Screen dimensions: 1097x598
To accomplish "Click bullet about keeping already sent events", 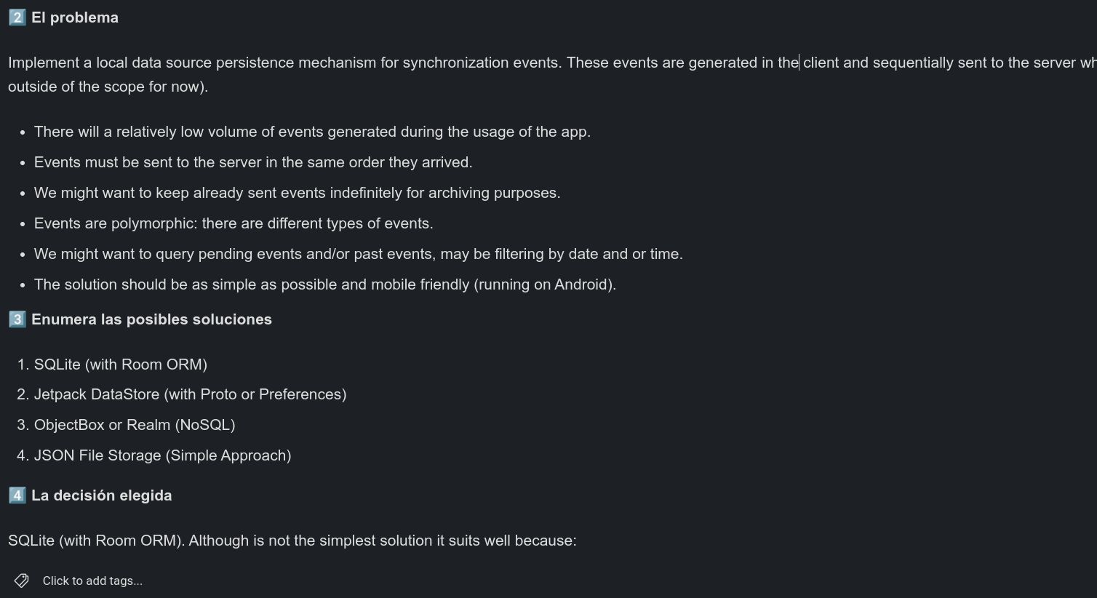I will click(297, 193).
